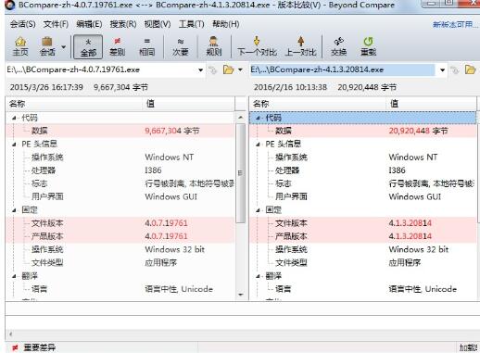This screenshot has width=480, height=353.
Task: Click the left pane vertical scrollbar thumb
Action: tap(241, 173)
